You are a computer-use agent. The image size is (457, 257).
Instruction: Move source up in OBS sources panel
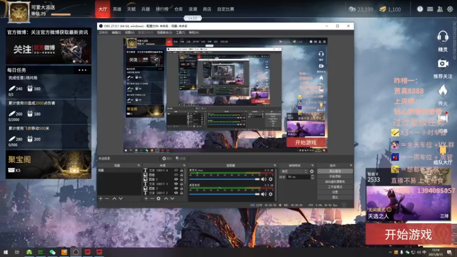click(166, 198)
